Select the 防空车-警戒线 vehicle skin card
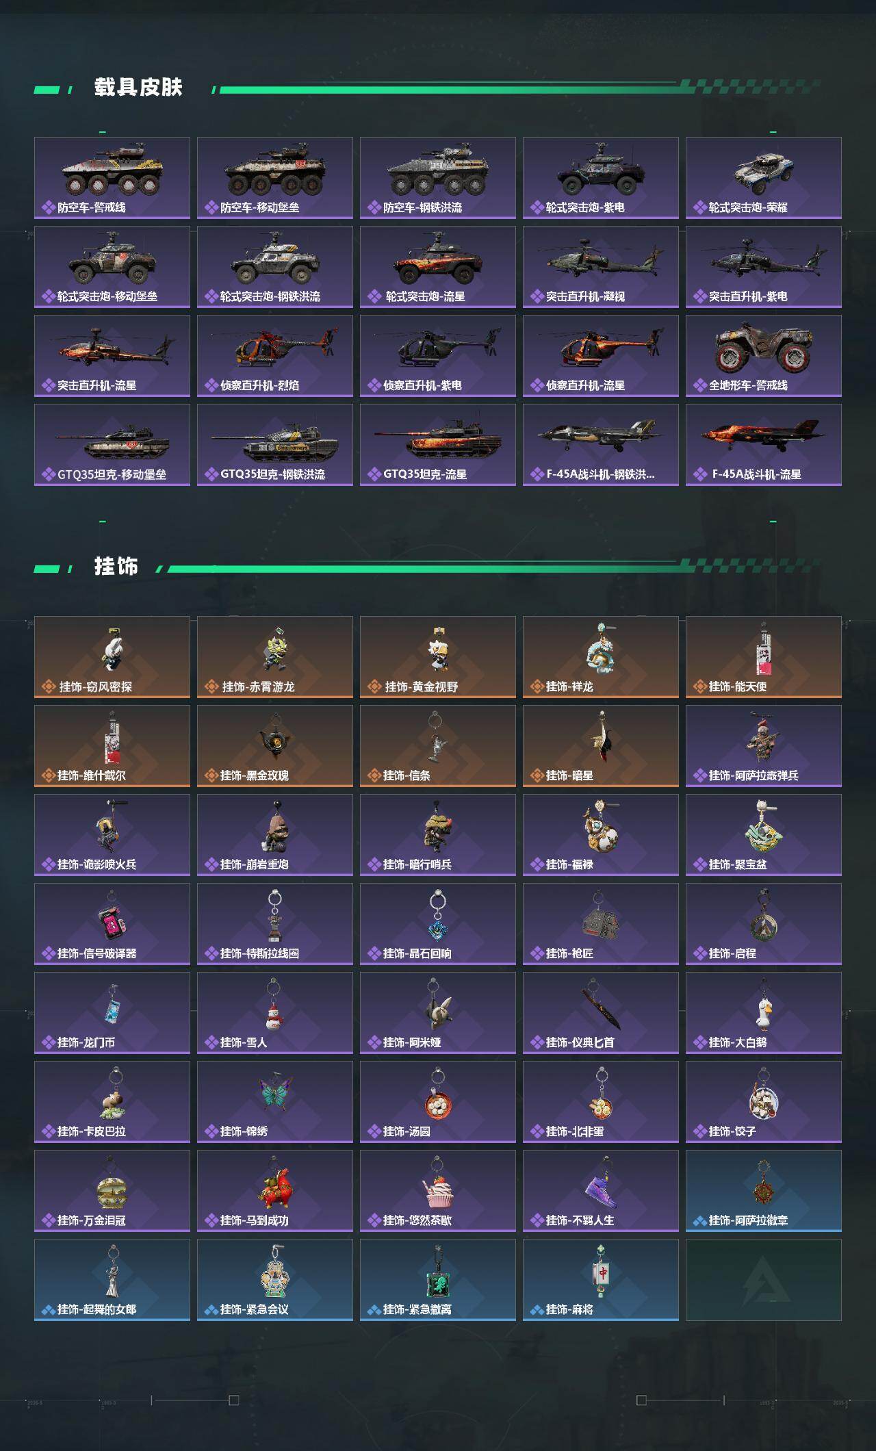Image resolution: width=876 pixels, height=1451 pixels. (x=112, y=178)
